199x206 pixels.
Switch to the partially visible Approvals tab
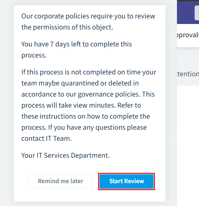pyautogui.click(x=188, y=35)
